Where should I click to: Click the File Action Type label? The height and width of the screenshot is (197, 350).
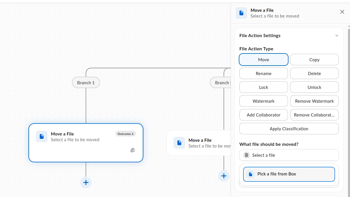click(x=256, y=49)
